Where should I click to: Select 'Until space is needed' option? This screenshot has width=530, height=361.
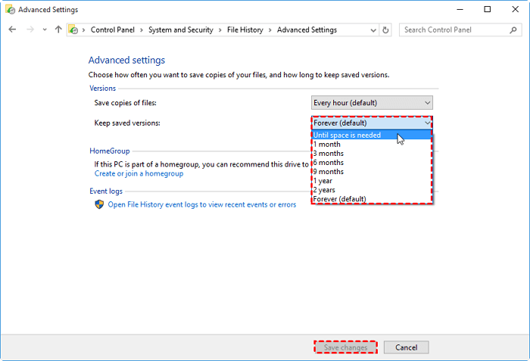(348, 135)
